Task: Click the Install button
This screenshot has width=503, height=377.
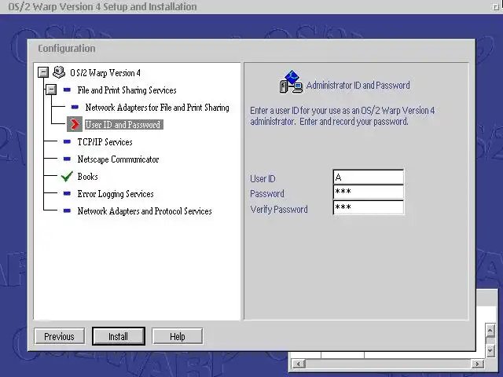Action: click(x=119, y=336)
